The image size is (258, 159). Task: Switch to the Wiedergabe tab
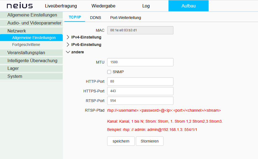pos(103,6)
